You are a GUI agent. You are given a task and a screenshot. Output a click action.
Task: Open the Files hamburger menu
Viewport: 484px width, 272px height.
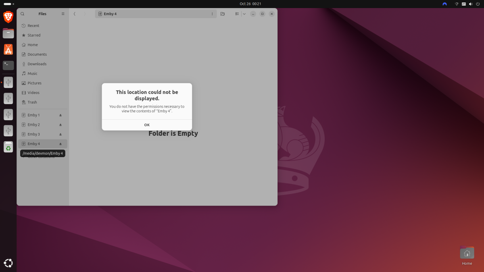coord(63,14)
